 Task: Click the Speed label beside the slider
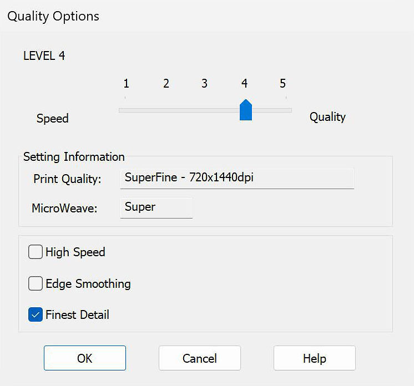(53, 118)
